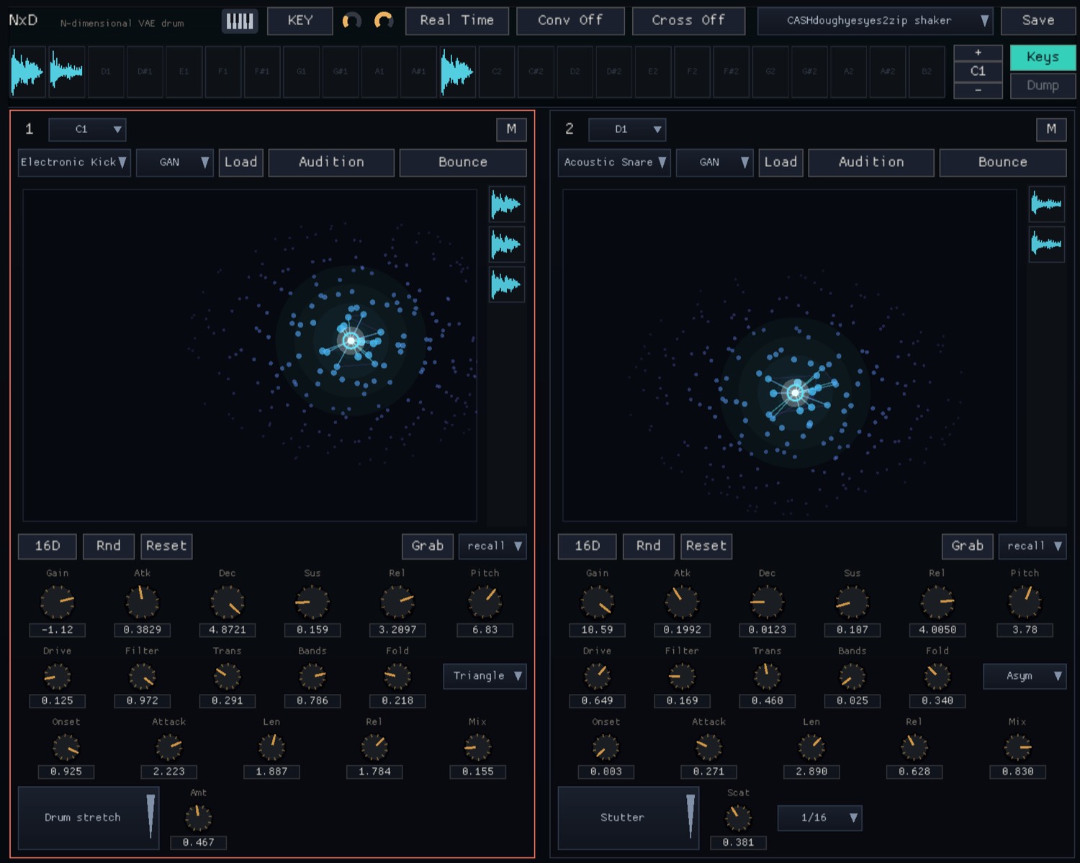Click the Gain value field showing -1.12
The image size is (1080, 863).
pyautogui.click(x=57, y=630)
